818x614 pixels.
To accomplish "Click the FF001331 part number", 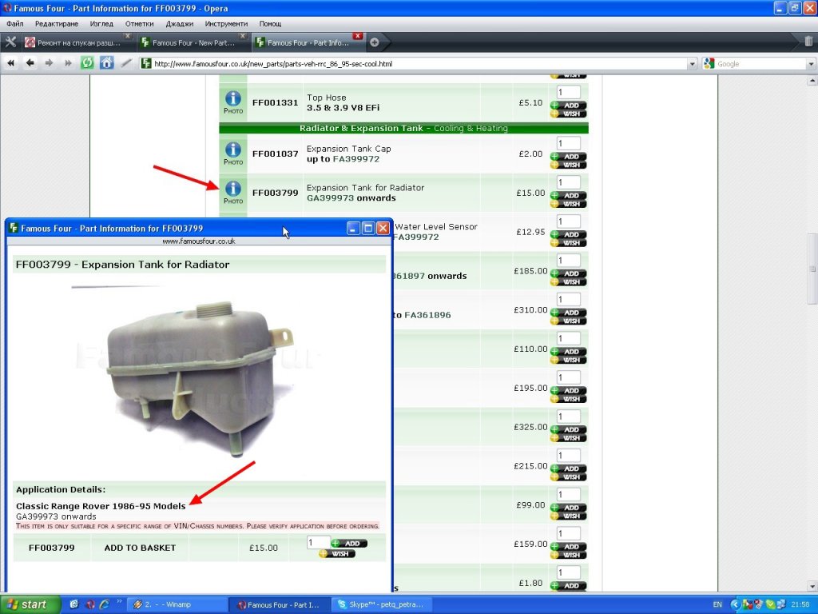I will [x=275, y=102].
